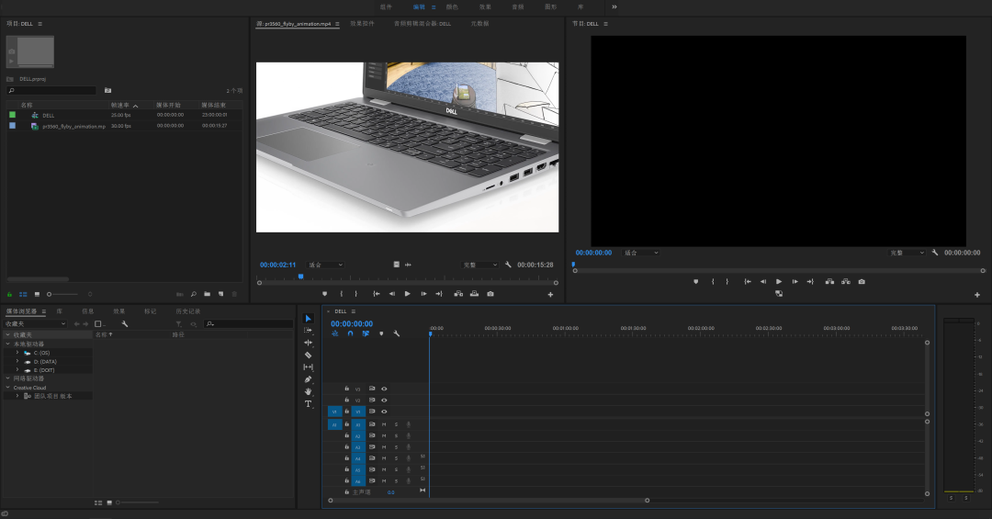The height and width of the screenshot is (519, 992).
Task: Select the Ripple Edit tool
Action: point(308,343)
